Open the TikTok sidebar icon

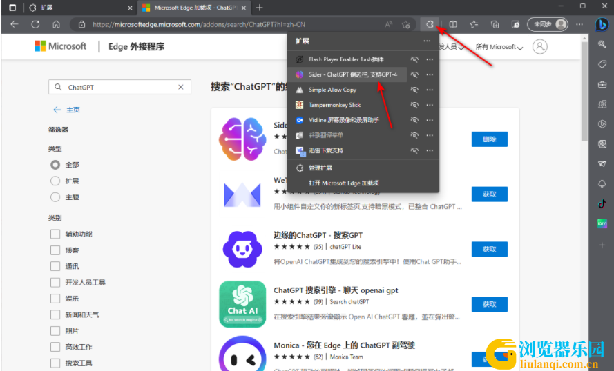602,203
